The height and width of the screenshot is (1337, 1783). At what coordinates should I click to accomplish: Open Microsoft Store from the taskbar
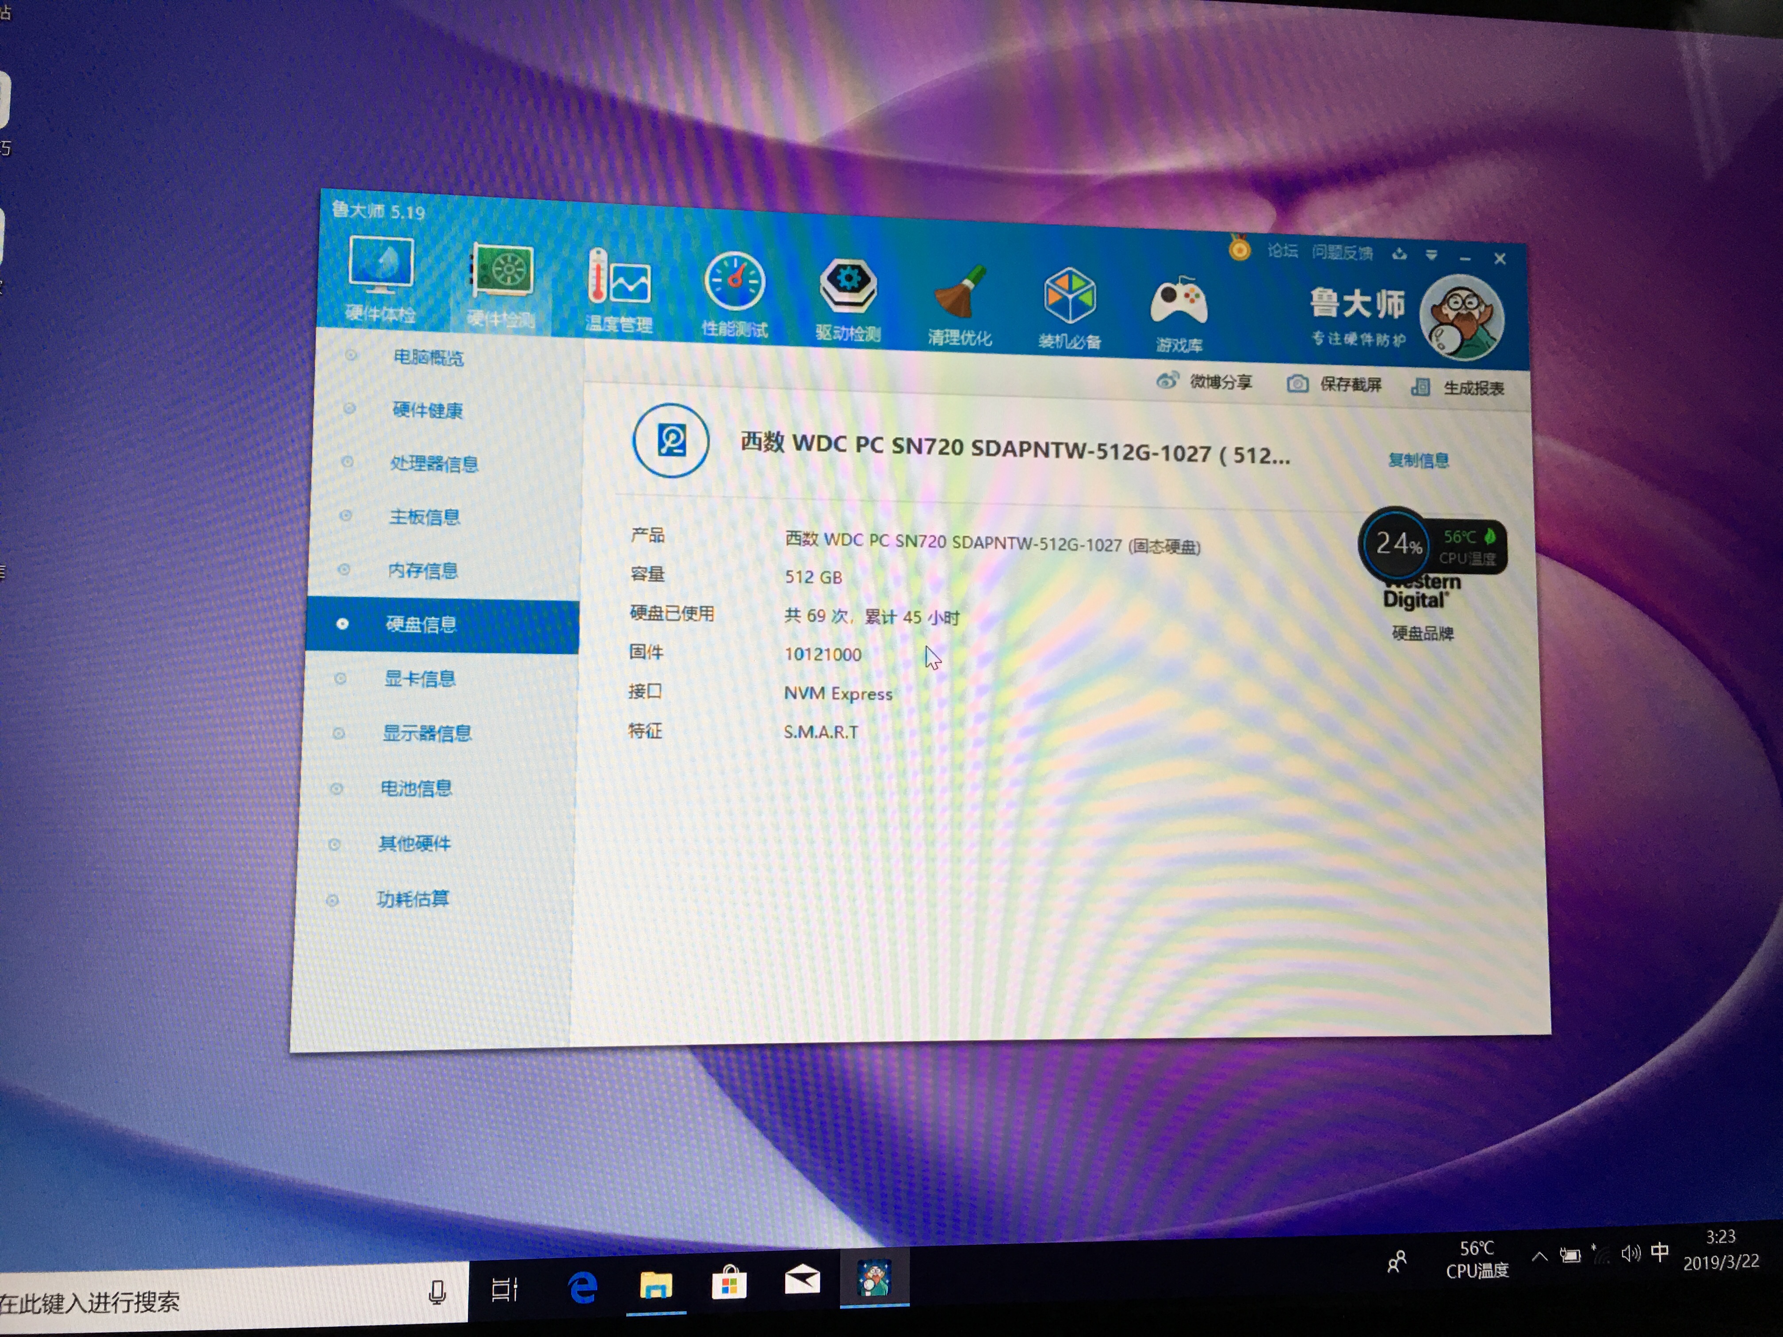[729, 1281]
